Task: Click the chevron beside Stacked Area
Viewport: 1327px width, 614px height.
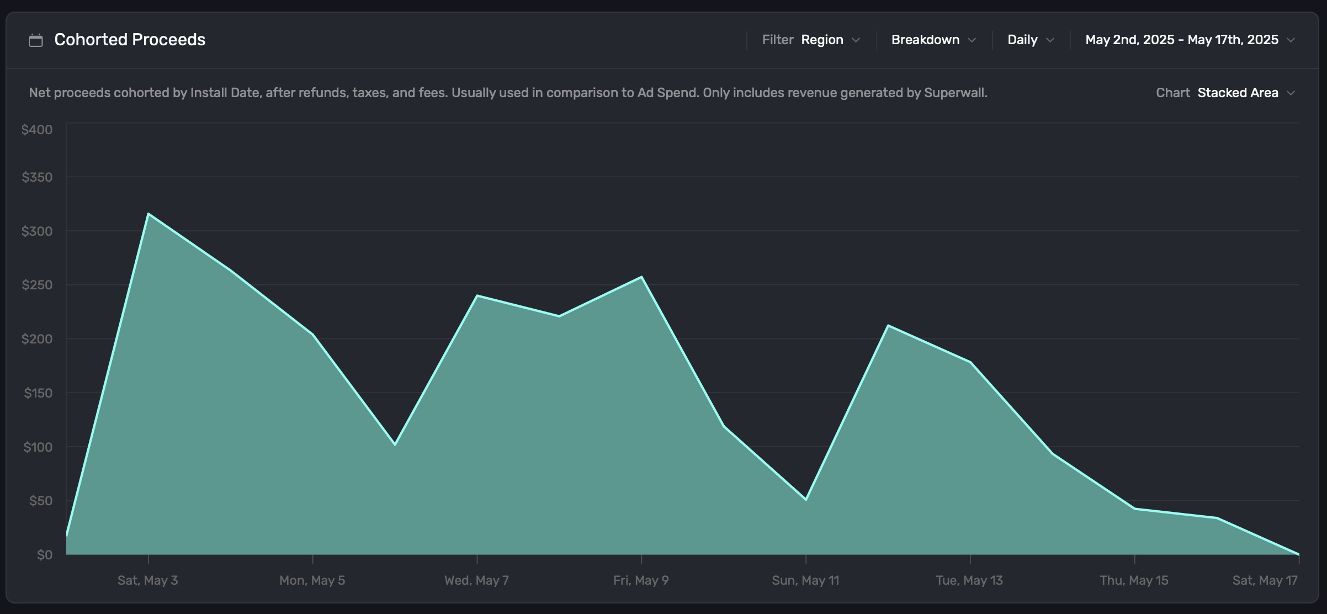Action: [x=1291, y=93]
